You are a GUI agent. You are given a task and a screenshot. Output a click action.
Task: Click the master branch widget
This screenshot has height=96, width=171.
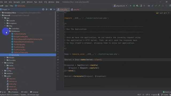point(165,95)
